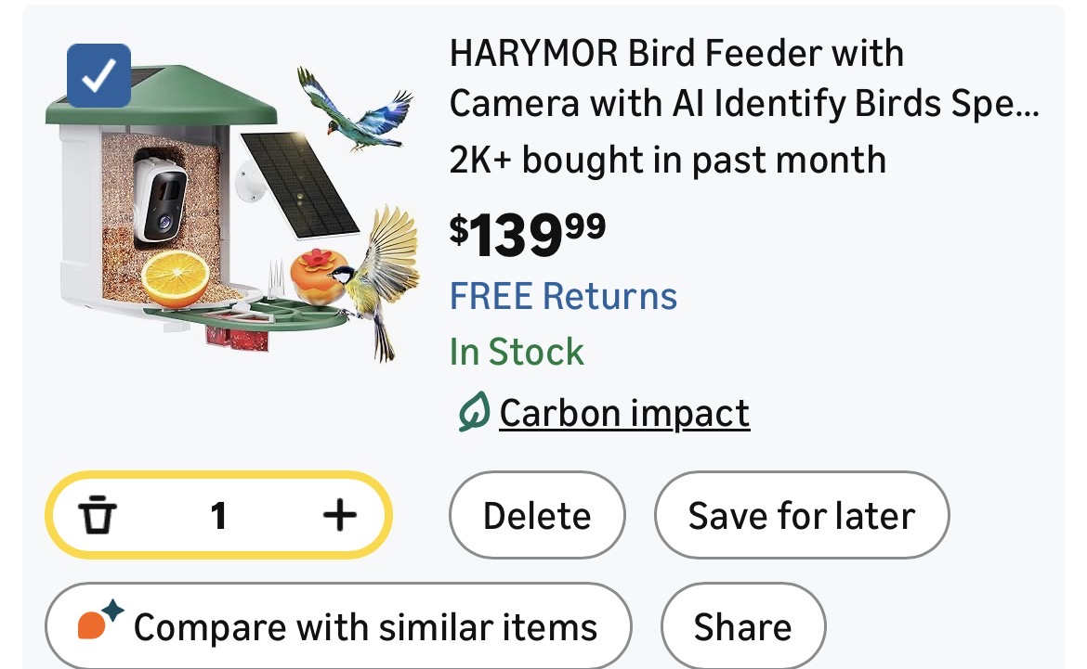The height and width of the screenshot is (669, 1087).
Task: Click the flying blue bird in the photo
Action: point(353,107)
